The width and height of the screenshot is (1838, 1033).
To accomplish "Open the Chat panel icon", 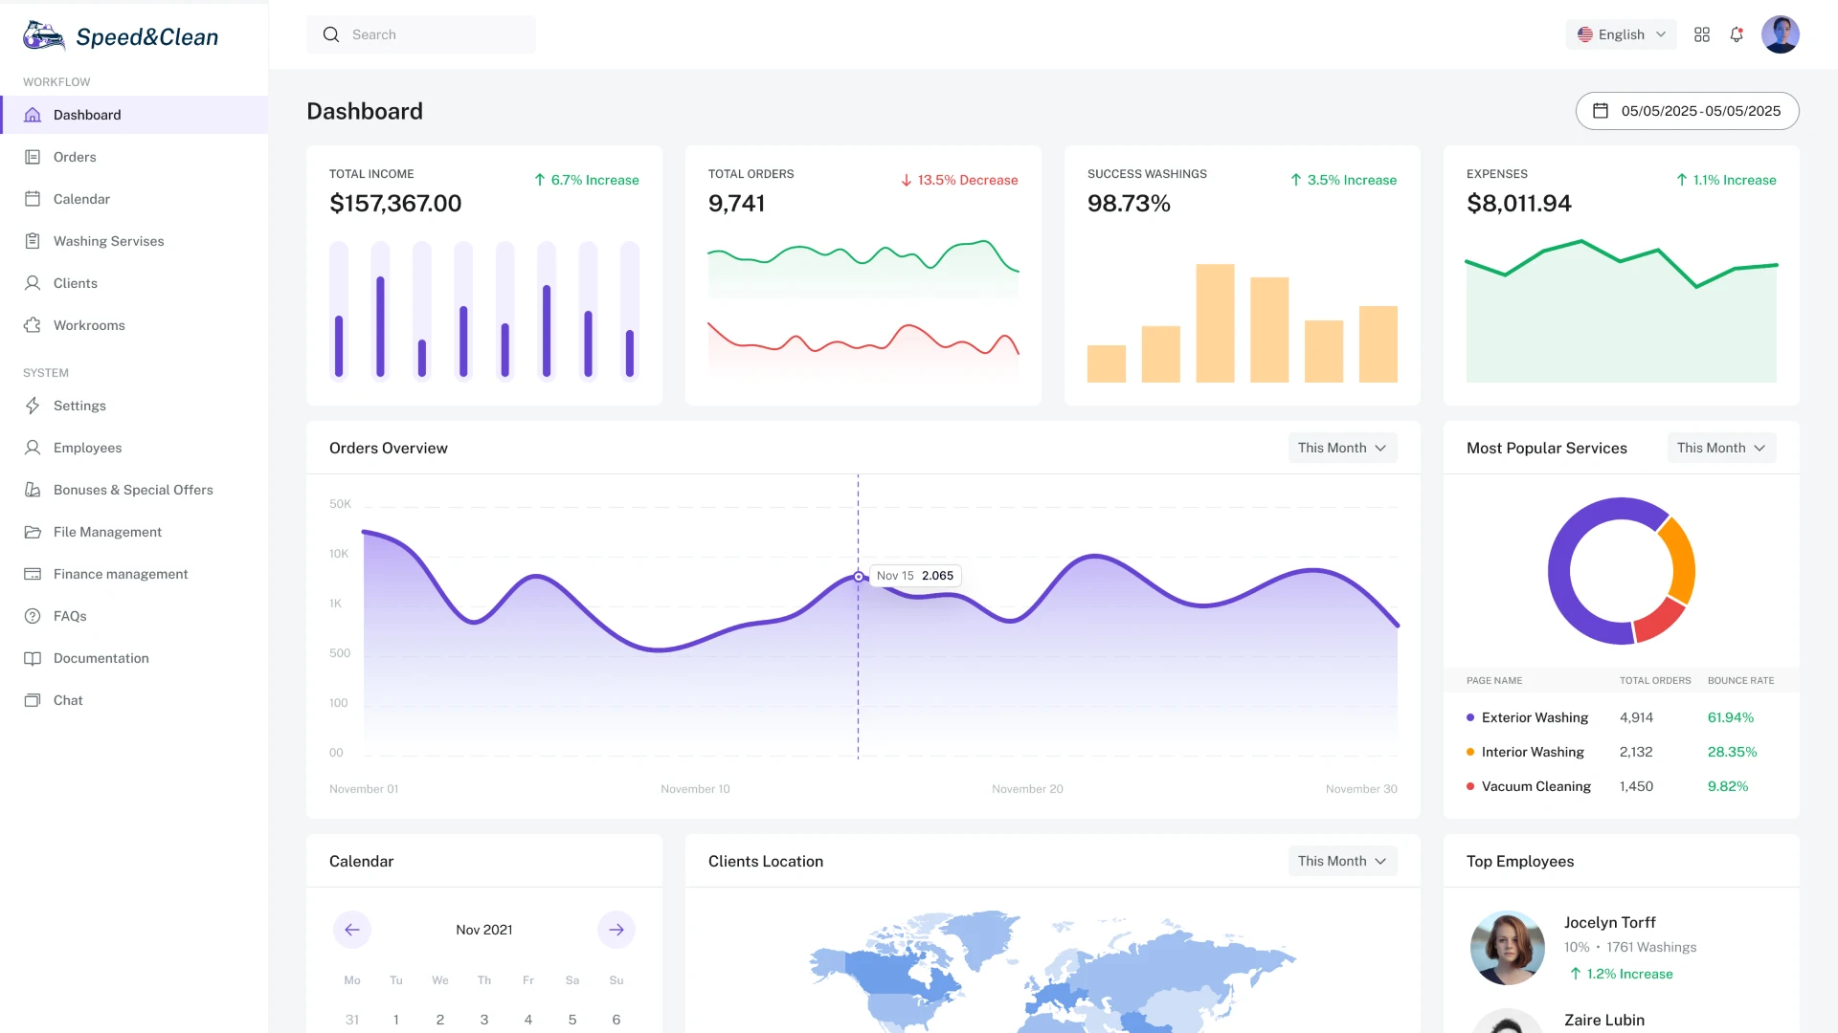I will tap(34, 700).
